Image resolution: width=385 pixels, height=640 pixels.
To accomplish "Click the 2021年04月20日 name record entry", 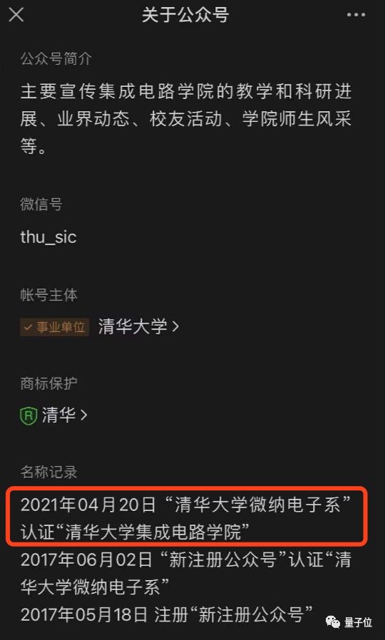I will [186, 518].
